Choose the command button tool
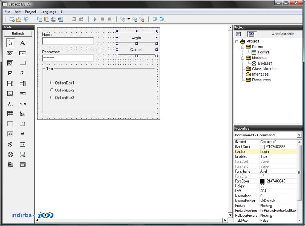The width and height of the screenshot is (305, 226). [x=22, y=63]
